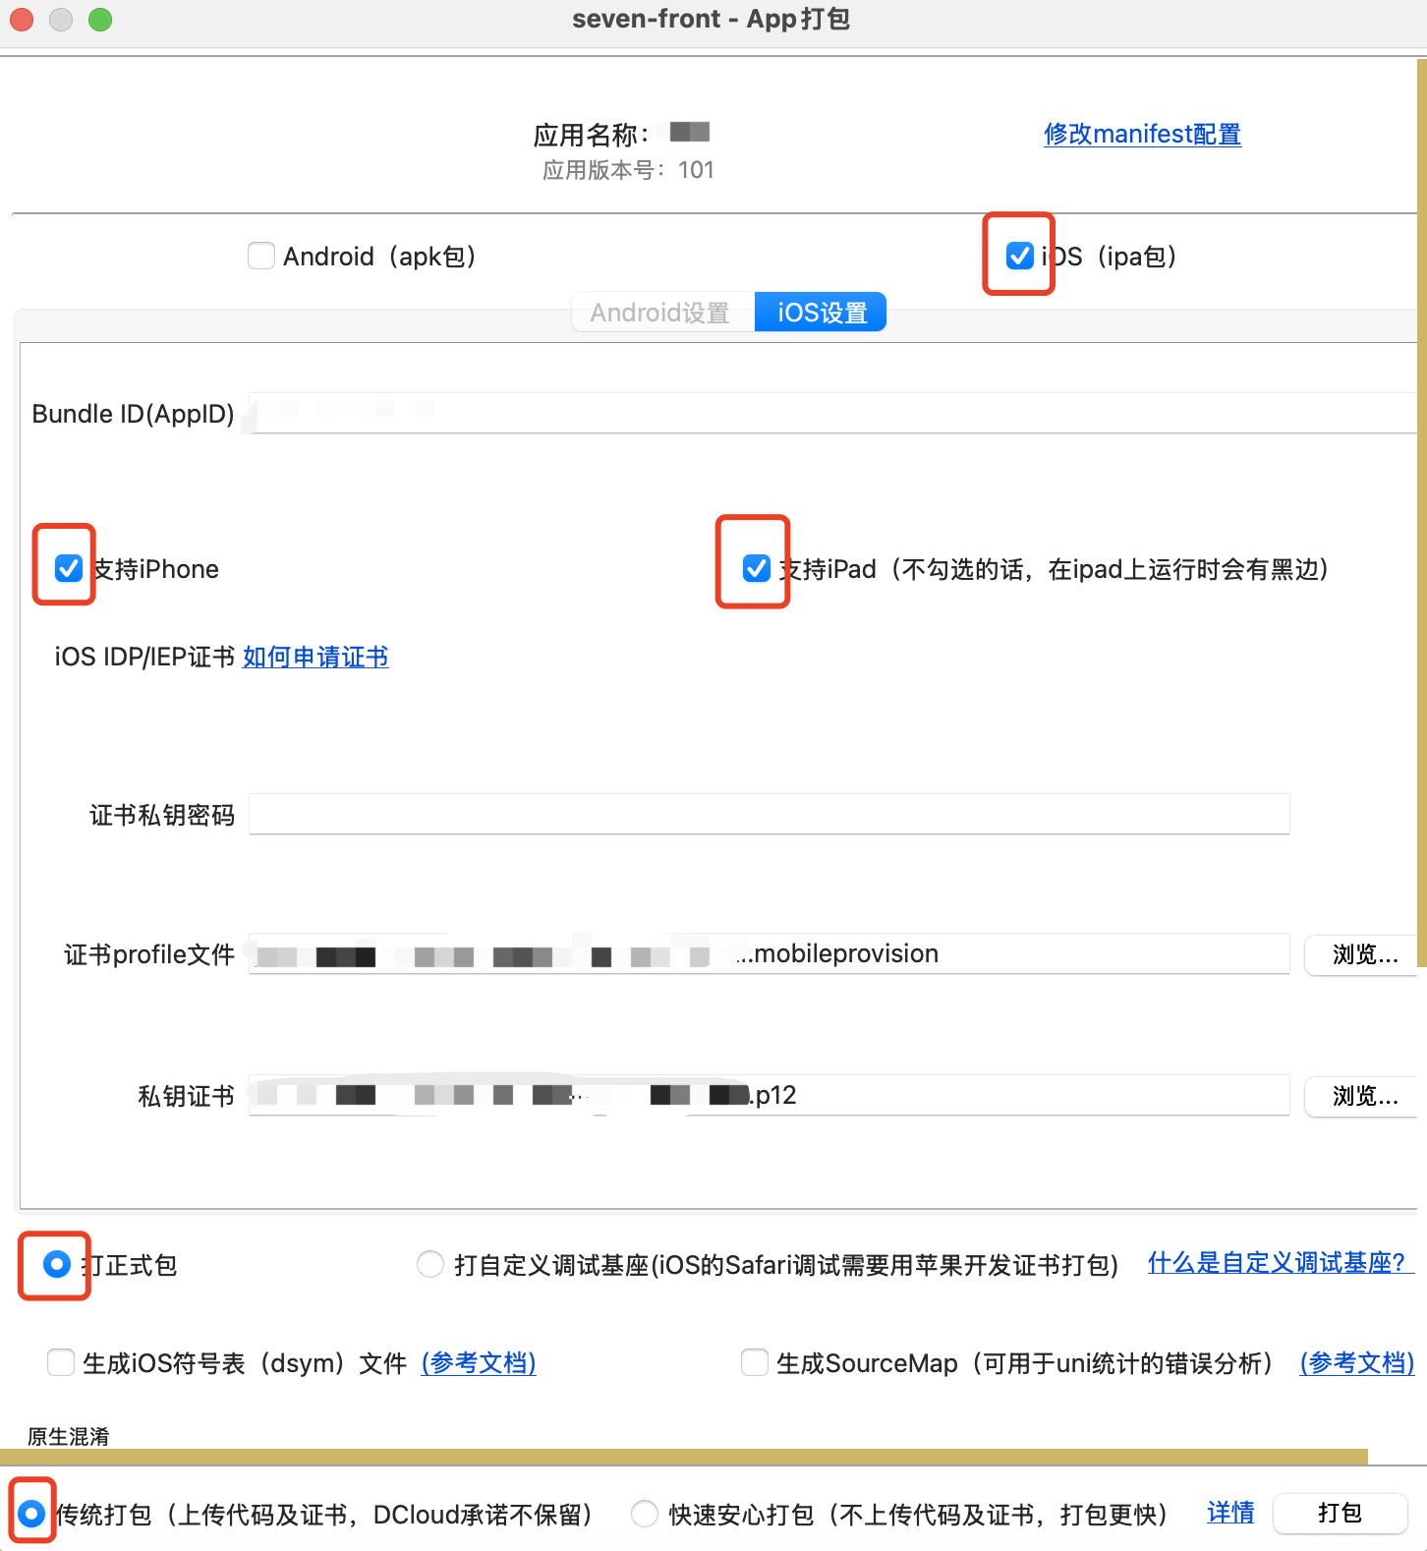The image size is (1427, 1551).
Task: Select the iOS设置 tab
Action: click(x=822, y=313)
